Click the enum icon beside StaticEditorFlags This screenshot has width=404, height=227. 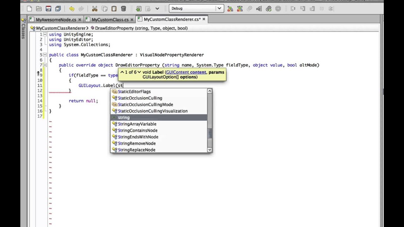pyautogui.click(x=115, y=91)
